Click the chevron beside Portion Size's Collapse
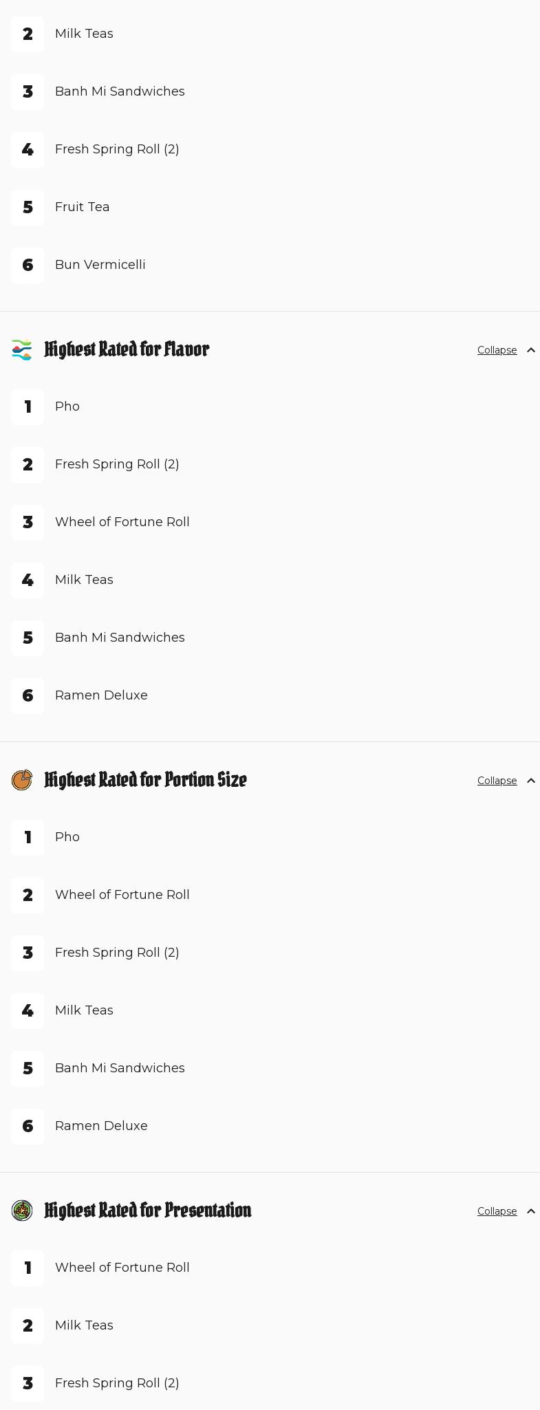 point(530,781)
